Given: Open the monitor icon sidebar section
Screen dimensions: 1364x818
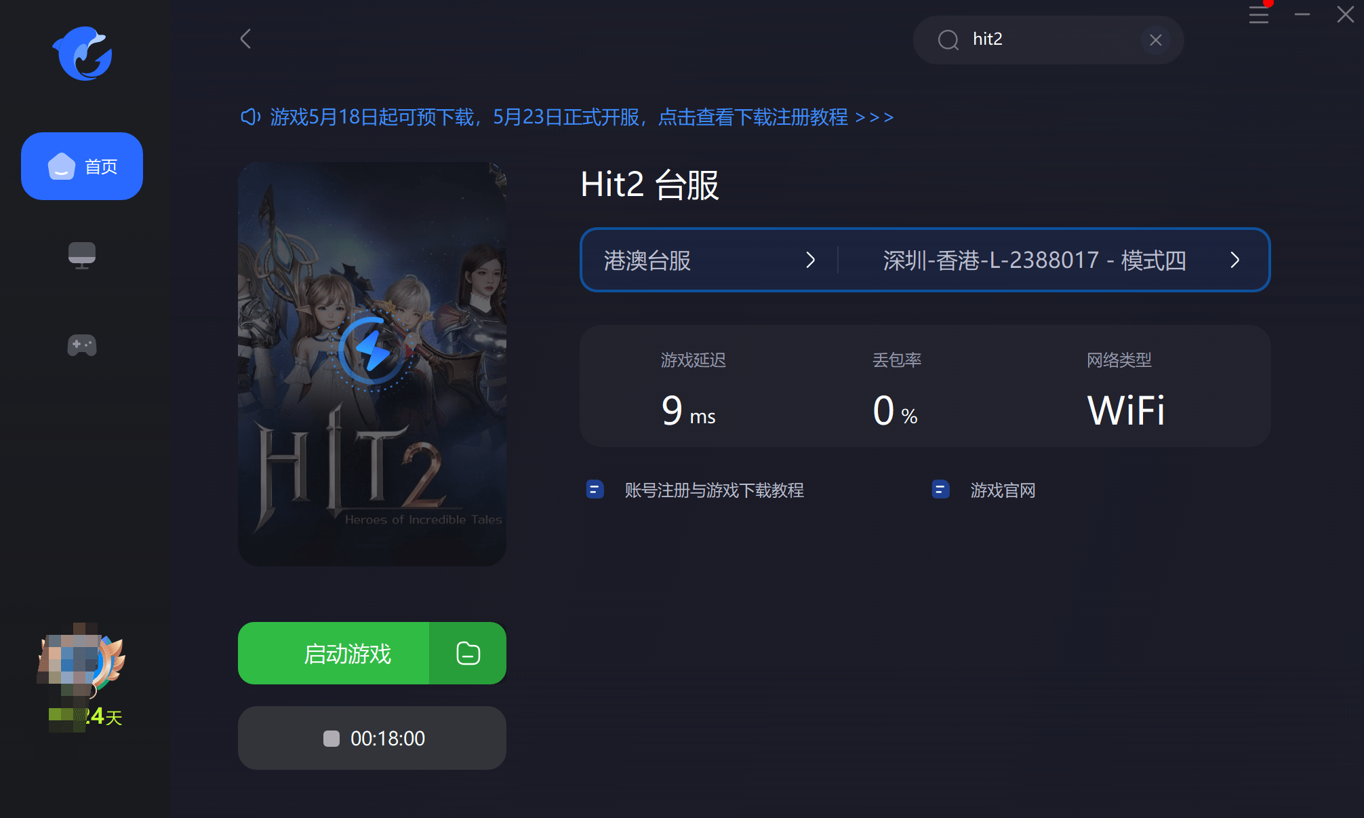Looking at the screenshot, I should [x=82, y=256].
